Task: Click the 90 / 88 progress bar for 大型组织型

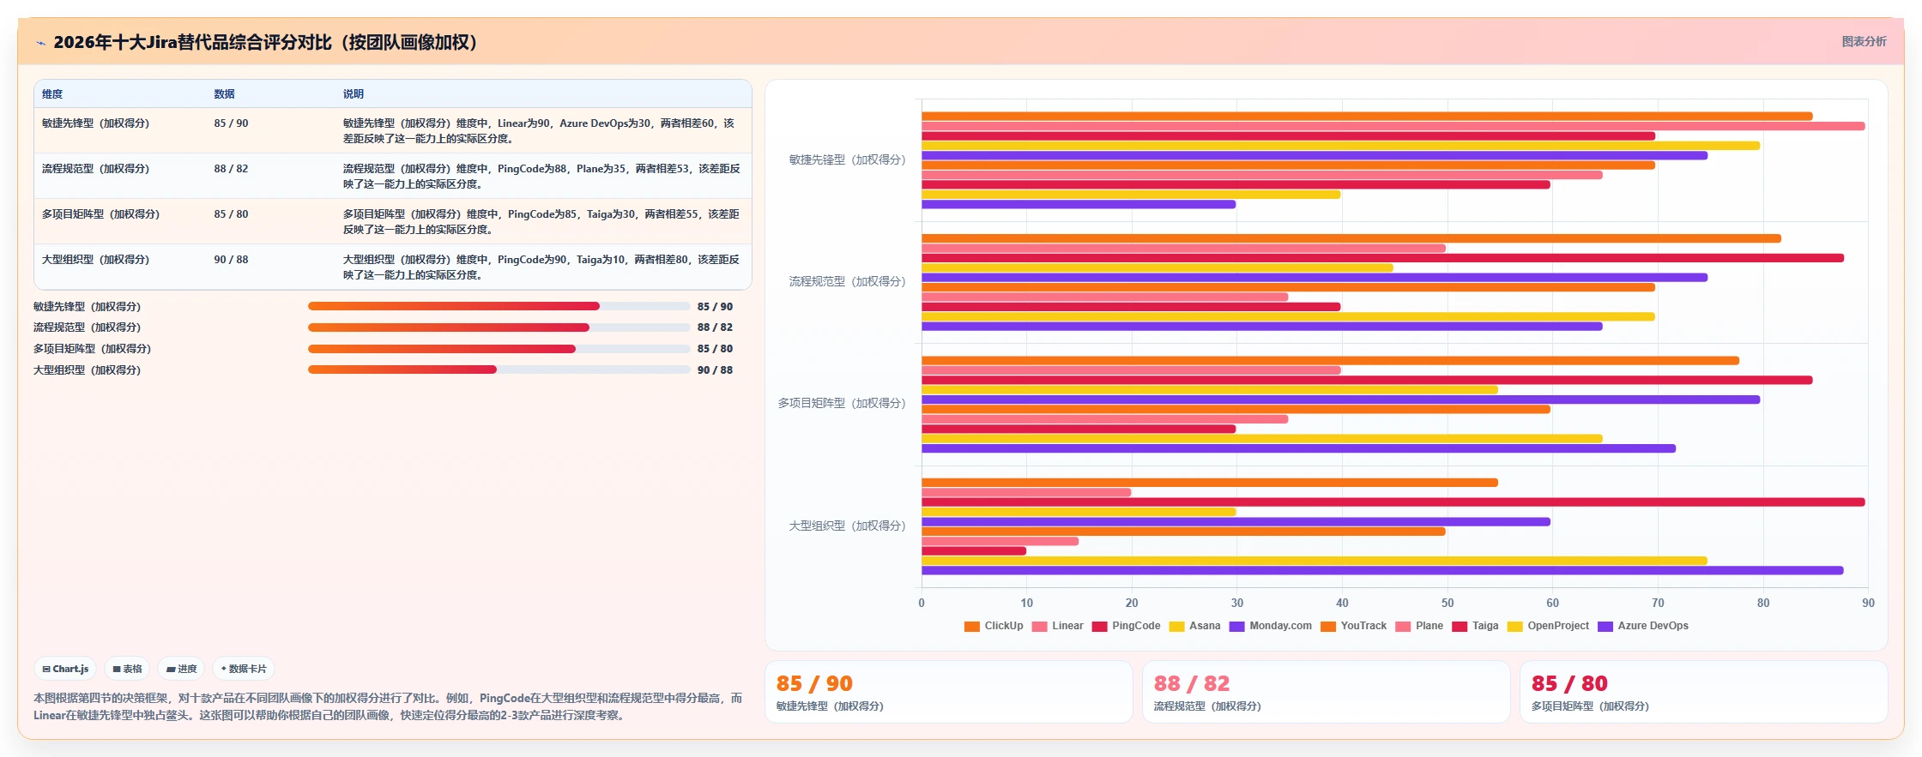Action: point(499,369)
